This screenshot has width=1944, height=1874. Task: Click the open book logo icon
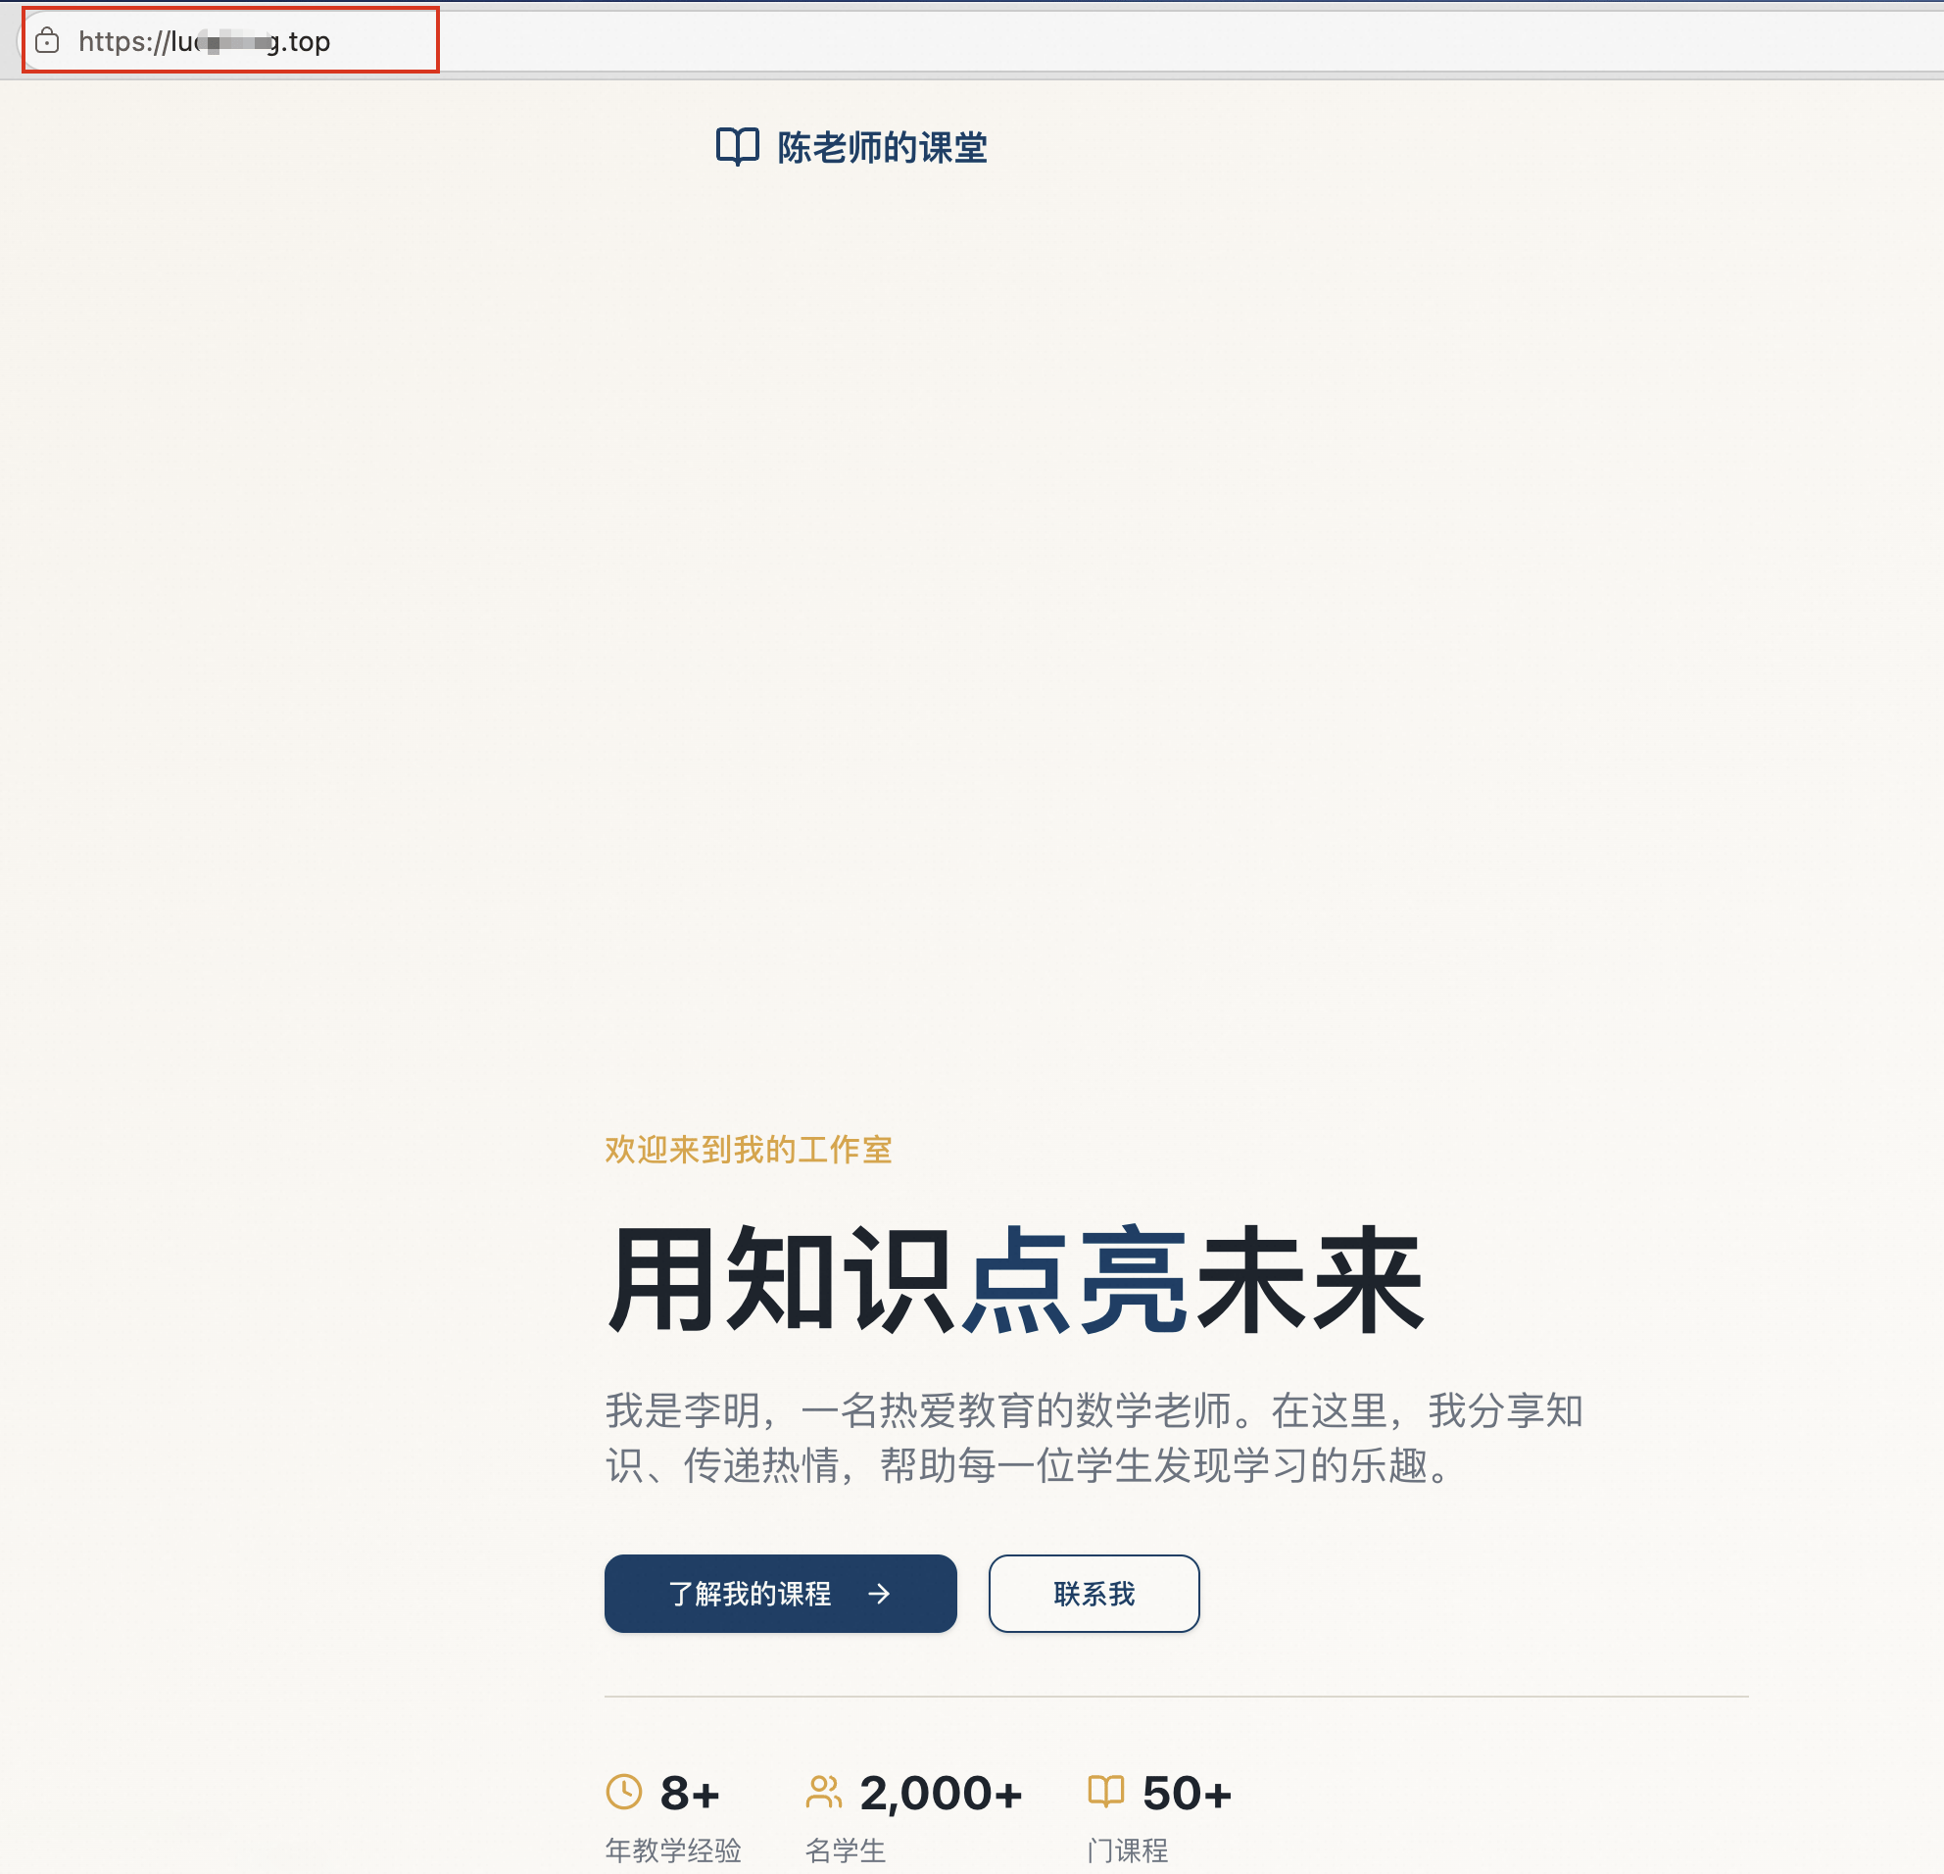tap(738, 147)
